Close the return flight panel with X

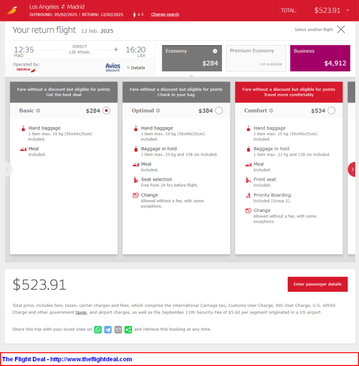(x=341, y=30)
